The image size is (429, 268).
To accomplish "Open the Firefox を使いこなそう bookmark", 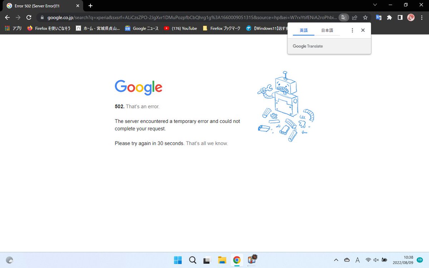I will [49, 28].
